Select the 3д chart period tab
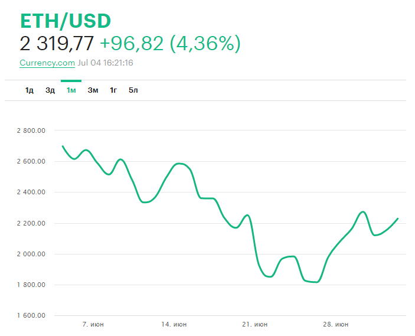Viewport: 415px width, 336px height. (50, 90)
